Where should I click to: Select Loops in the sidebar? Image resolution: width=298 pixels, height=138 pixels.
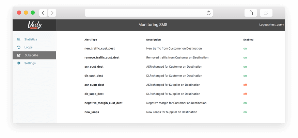28,47
